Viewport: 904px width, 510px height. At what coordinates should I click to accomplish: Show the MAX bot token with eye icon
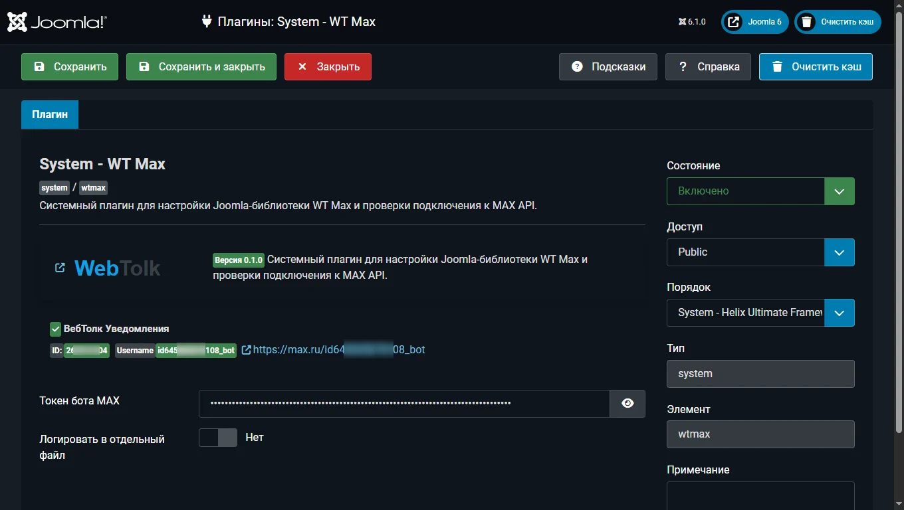[627, 403]
